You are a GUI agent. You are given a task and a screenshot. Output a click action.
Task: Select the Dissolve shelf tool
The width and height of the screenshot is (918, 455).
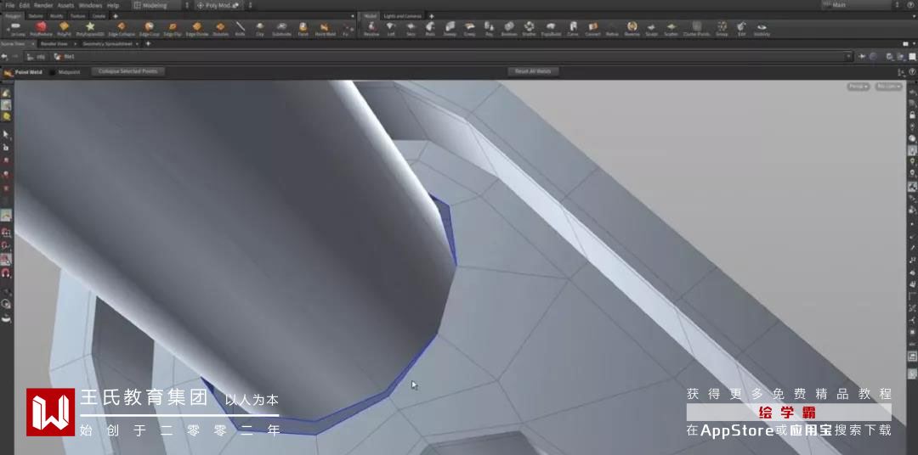[x=220, y=29]
